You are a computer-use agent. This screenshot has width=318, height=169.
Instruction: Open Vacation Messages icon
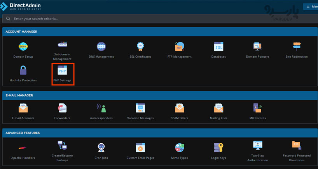tap(140, 108)
